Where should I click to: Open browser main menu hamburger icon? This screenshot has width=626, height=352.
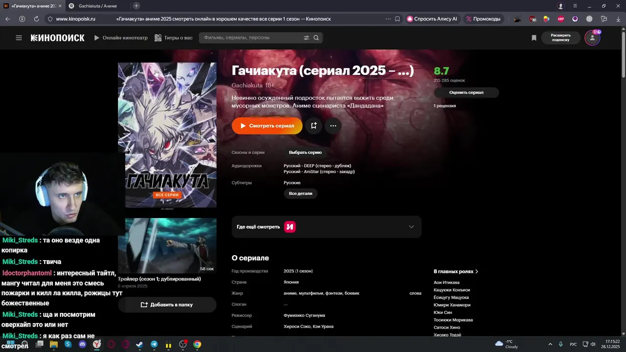[575, 6]
